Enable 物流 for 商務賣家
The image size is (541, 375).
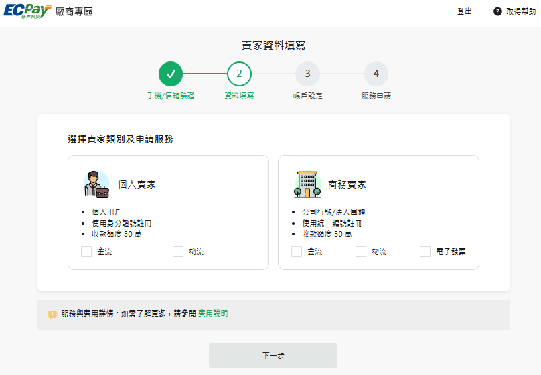pyautogui.click(x=361, y=251)
